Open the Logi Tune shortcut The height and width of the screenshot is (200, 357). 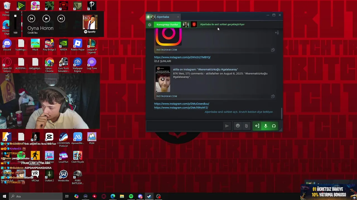point(92,64)
